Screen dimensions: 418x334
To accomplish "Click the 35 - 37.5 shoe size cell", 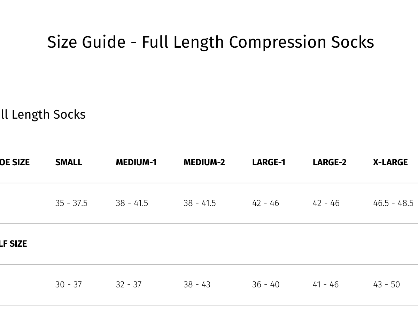I will tap(71, 203).
